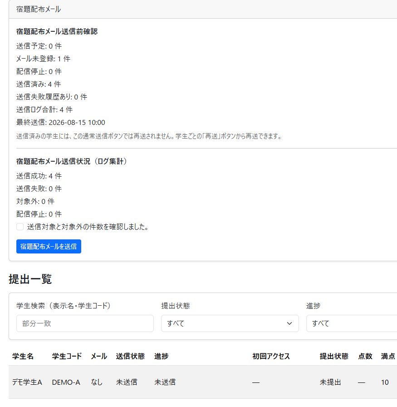
Task: Focus the 学生検索 部分一致 input field
Action: 85,323
